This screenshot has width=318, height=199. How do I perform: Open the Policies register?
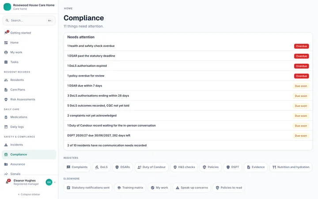[x=211, y=167]
